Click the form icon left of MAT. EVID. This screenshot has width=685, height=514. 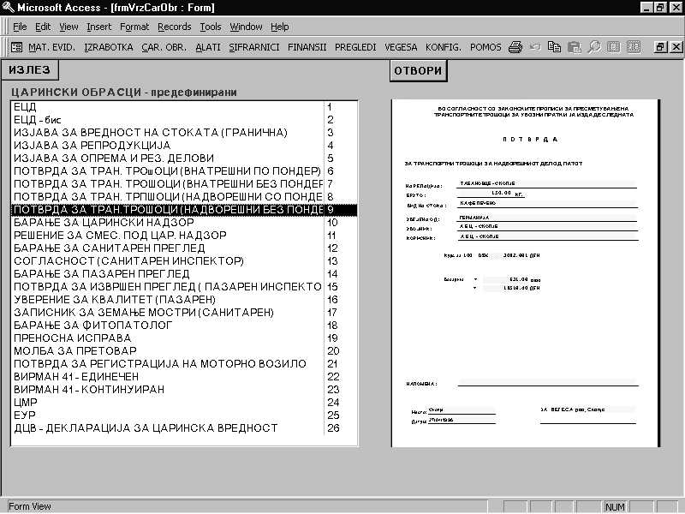[15, 47]
